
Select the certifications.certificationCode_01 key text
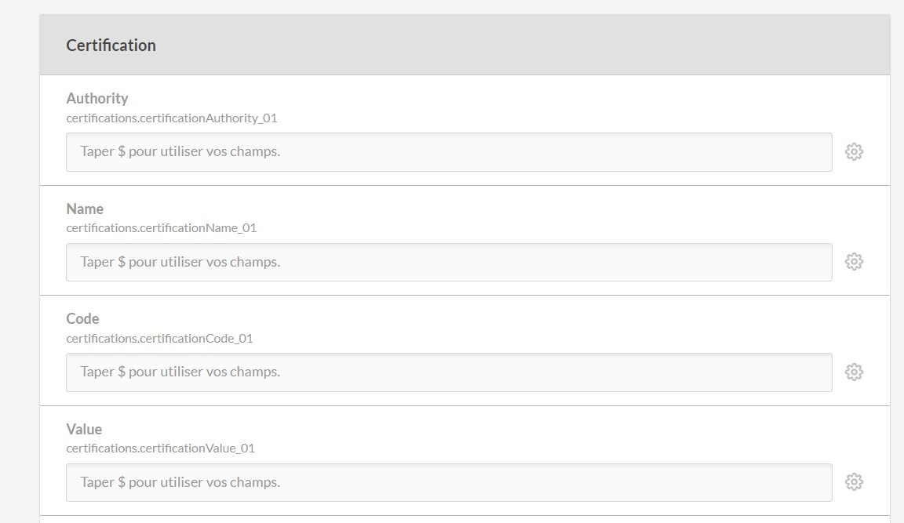[x=159, y=339]
